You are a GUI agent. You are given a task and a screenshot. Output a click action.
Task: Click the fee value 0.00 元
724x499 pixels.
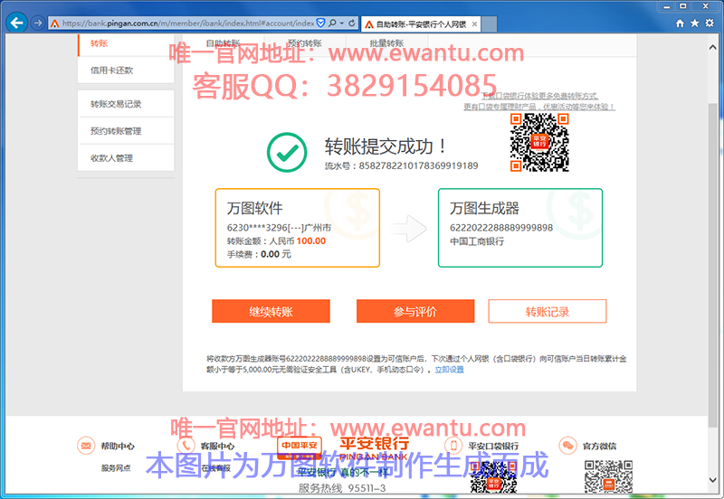(276, 254)
